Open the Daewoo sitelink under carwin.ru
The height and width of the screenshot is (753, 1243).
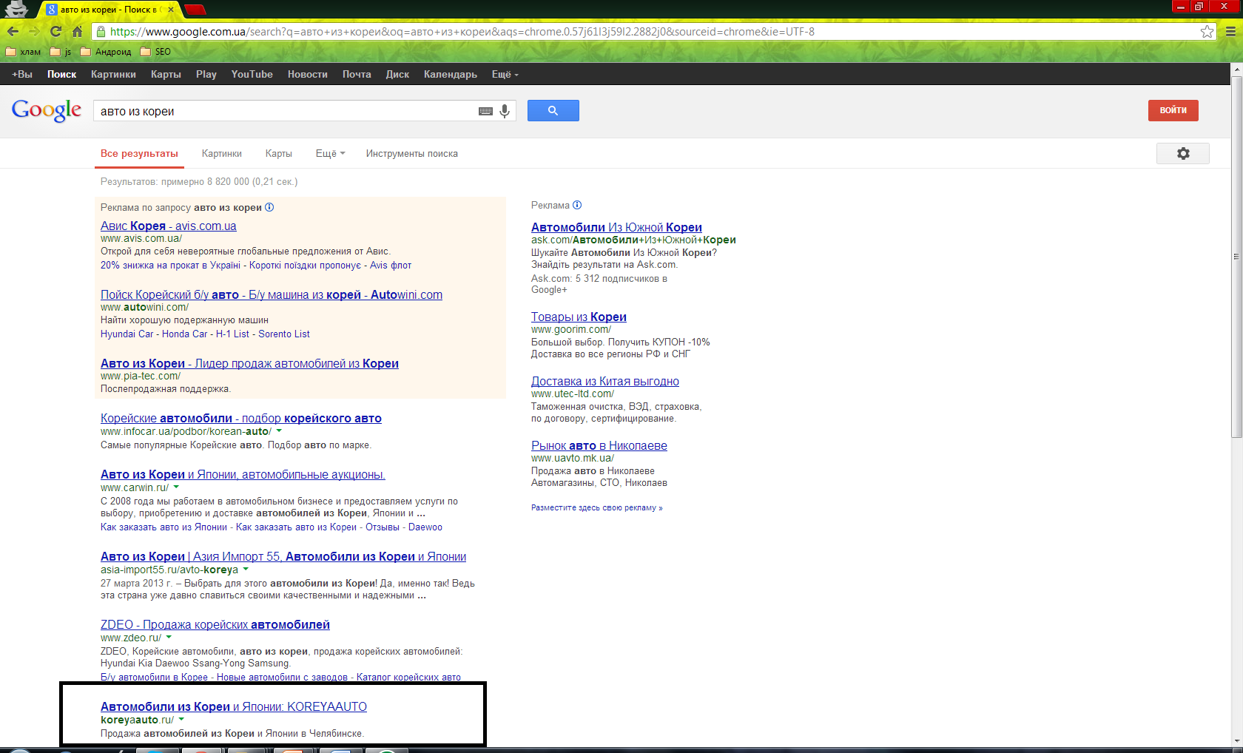click(425, 527)
